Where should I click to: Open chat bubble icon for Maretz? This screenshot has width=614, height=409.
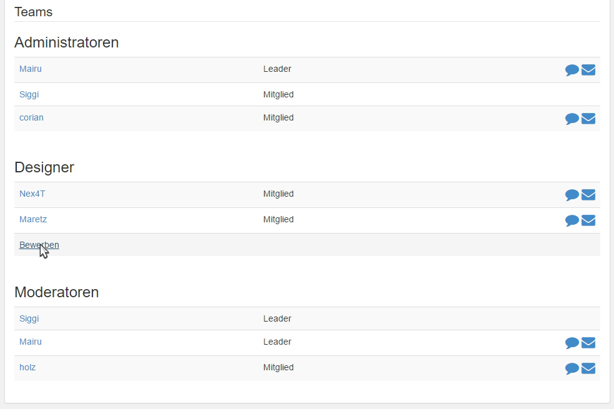[572, 220]
